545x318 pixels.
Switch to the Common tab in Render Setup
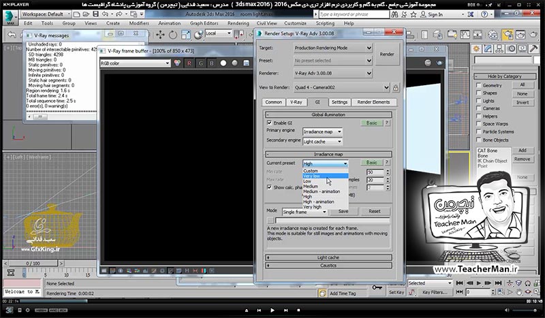[x=274, y=102]
